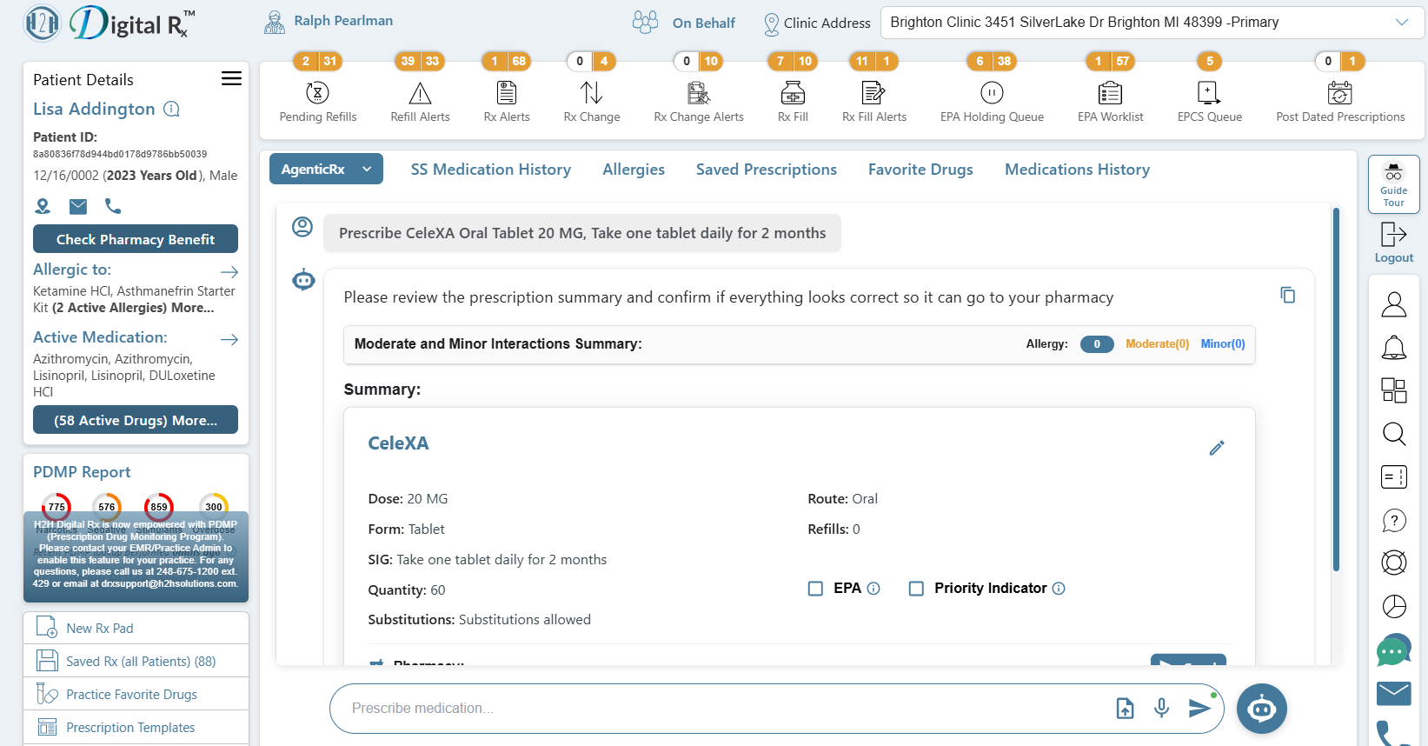Open Refill Alerts warning icon
The height and width of the screenshot is (746, 1428).
tap(420, 93)
